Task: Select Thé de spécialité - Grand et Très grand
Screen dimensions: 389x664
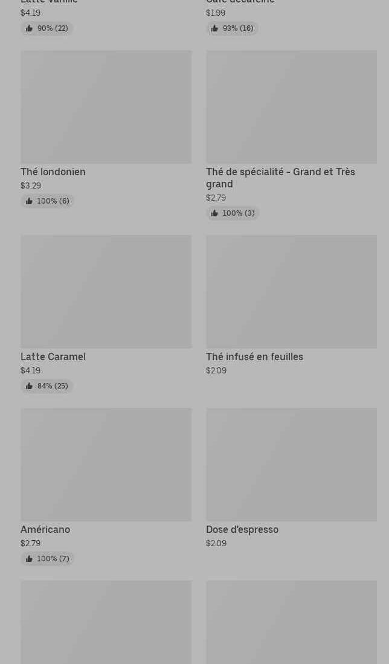Action: (280, 178)
